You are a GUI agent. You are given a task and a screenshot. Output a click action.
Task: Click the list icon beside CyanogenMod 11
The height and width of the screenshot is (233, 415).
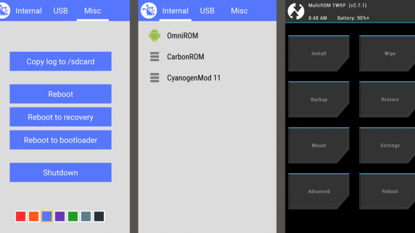tap(154, 77)
